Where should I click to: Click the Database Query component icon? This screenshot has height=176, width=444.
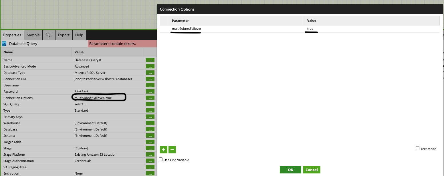coord(4,43)
